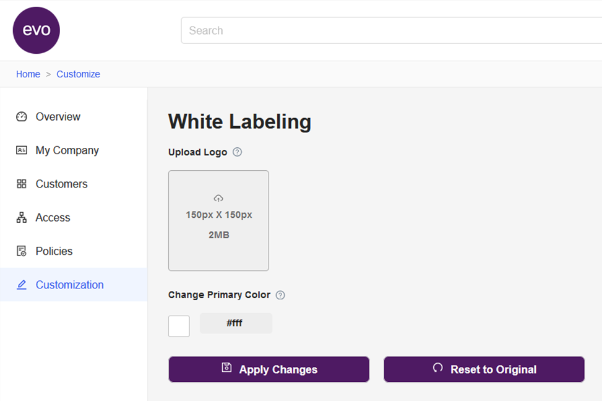Open the Overview menu item
The height and width of the screenshot is (401, 602).
point(58,117)
